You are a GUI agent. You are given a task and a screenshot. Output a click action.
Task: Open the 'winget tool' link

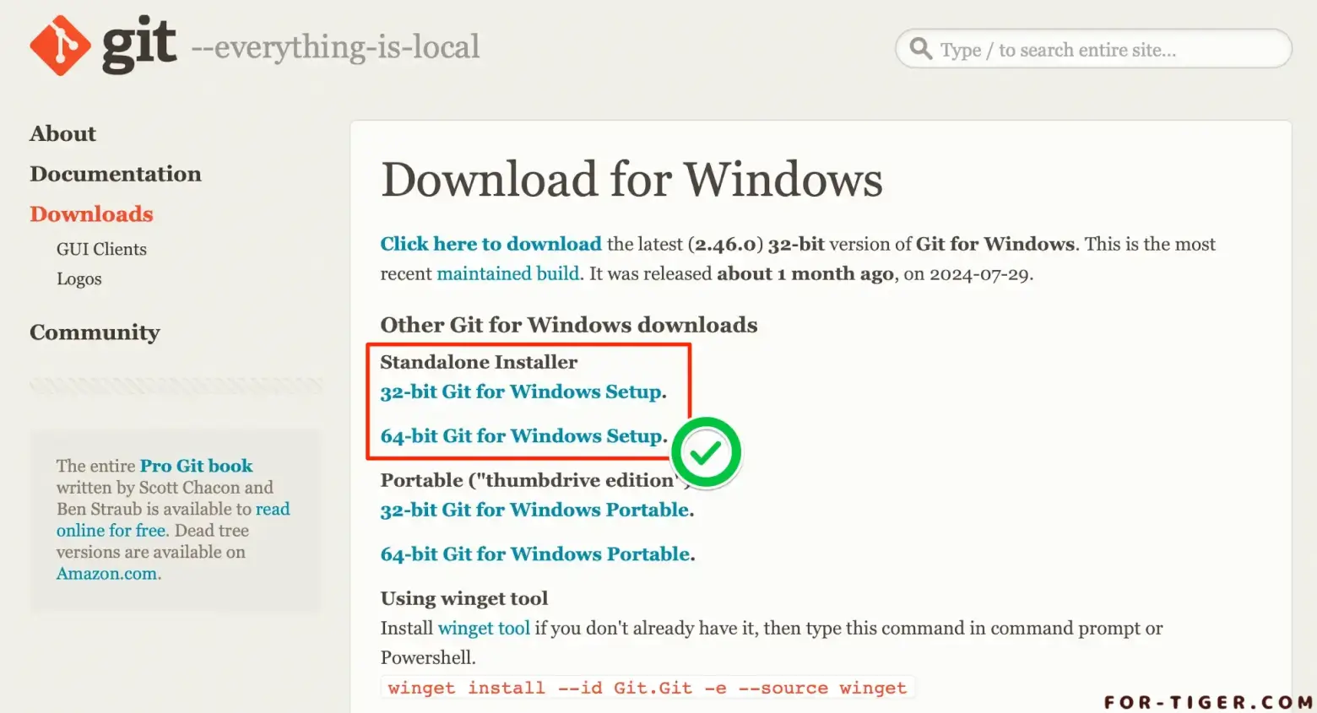point(484,628)
